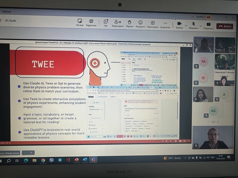Click the Особисте account label
238x178 pixels.
coord(201,17)
